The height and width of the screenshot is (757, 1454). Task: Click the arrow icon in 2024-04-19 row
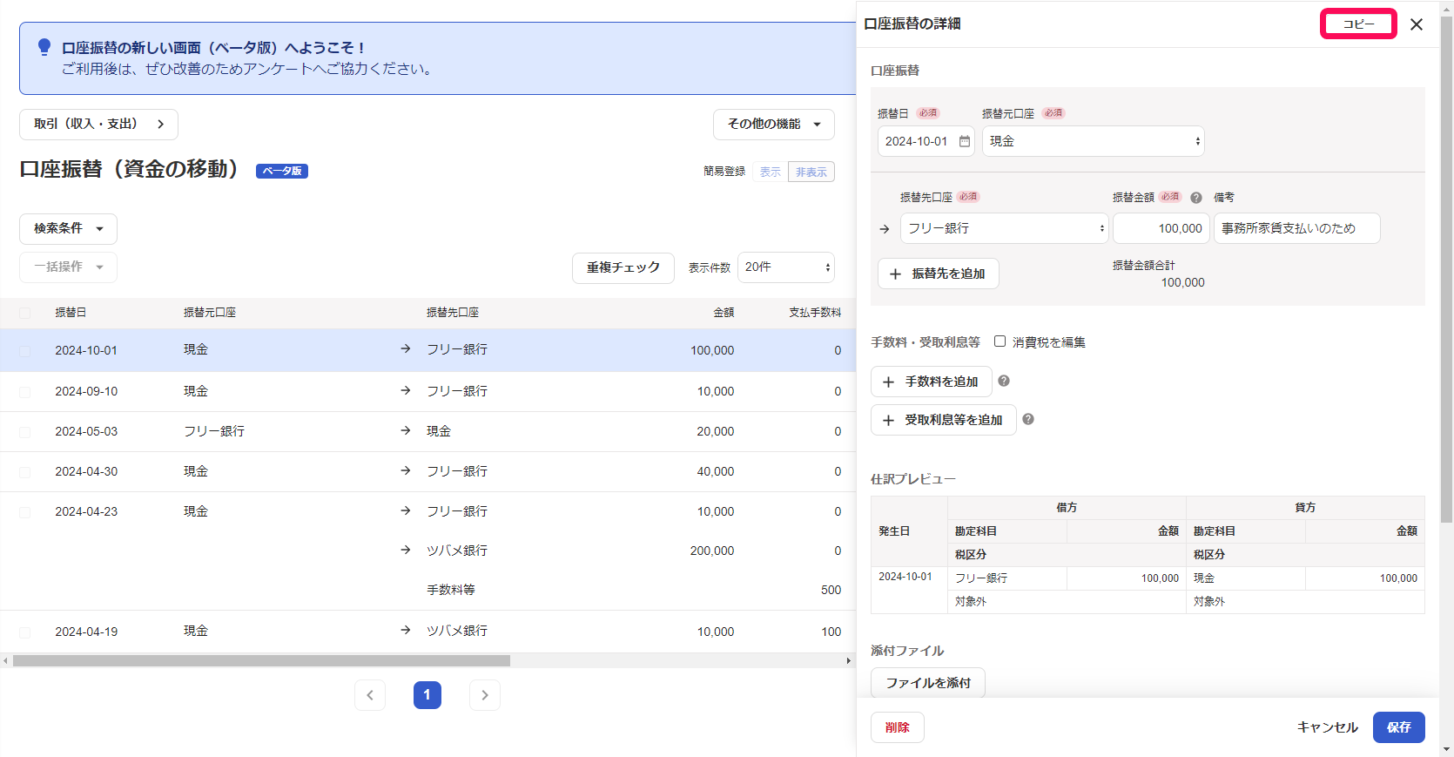406,630
